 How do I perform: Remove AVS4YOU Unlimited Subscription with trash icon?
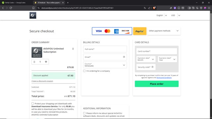click(73, 49)
